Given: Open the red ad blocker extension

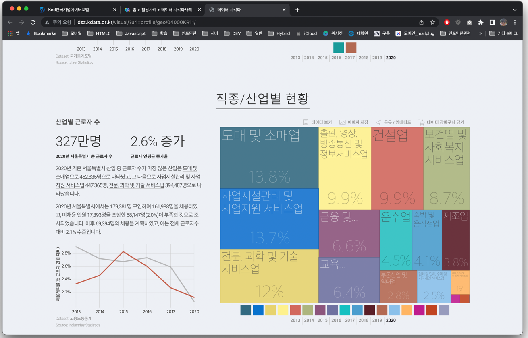Looking at the screenshot, I should tap(447, 22).
